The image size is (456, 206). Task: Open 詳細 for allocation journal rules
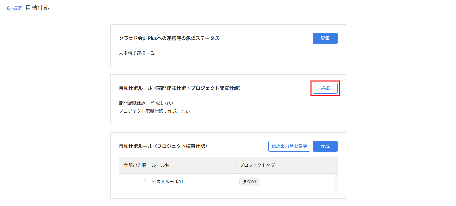[x=325, y=88]
